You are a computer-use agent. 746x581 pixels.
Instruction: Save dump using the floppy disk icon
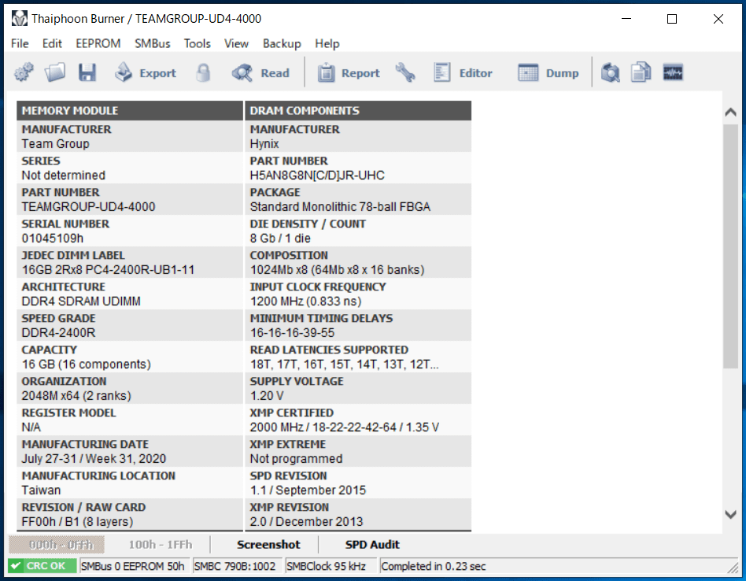87,73
